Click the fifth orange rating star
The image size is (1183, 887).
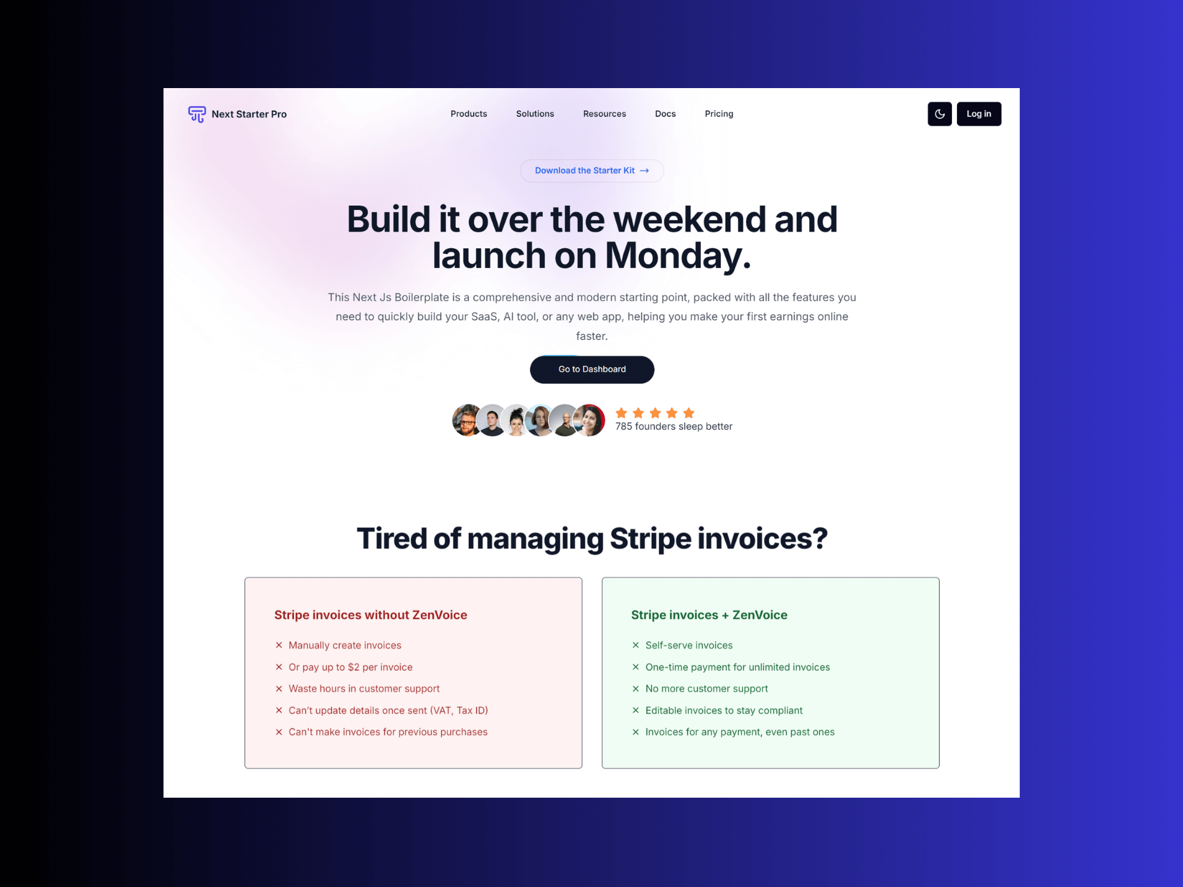click(x=689, y=413)
